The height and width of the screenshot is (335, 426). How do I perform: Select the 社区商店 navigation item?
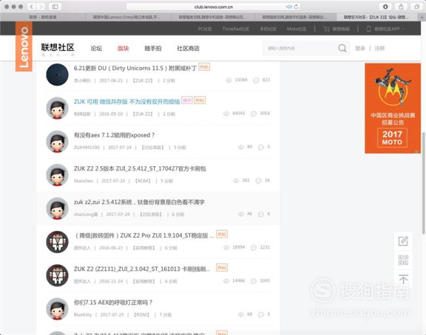point(188,48)
